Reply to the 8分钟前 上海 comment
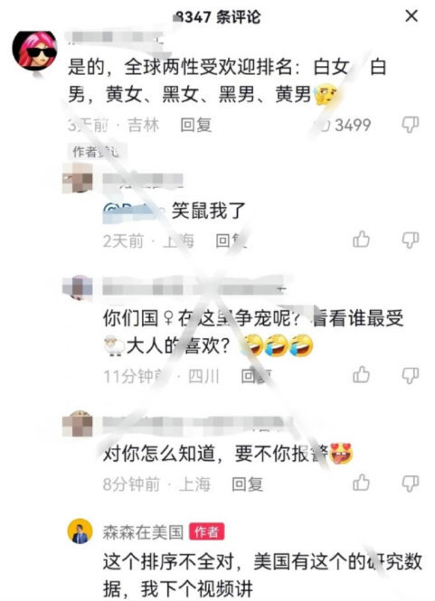The height and width of the screenshot is (601, 435). tap(247, 484)
